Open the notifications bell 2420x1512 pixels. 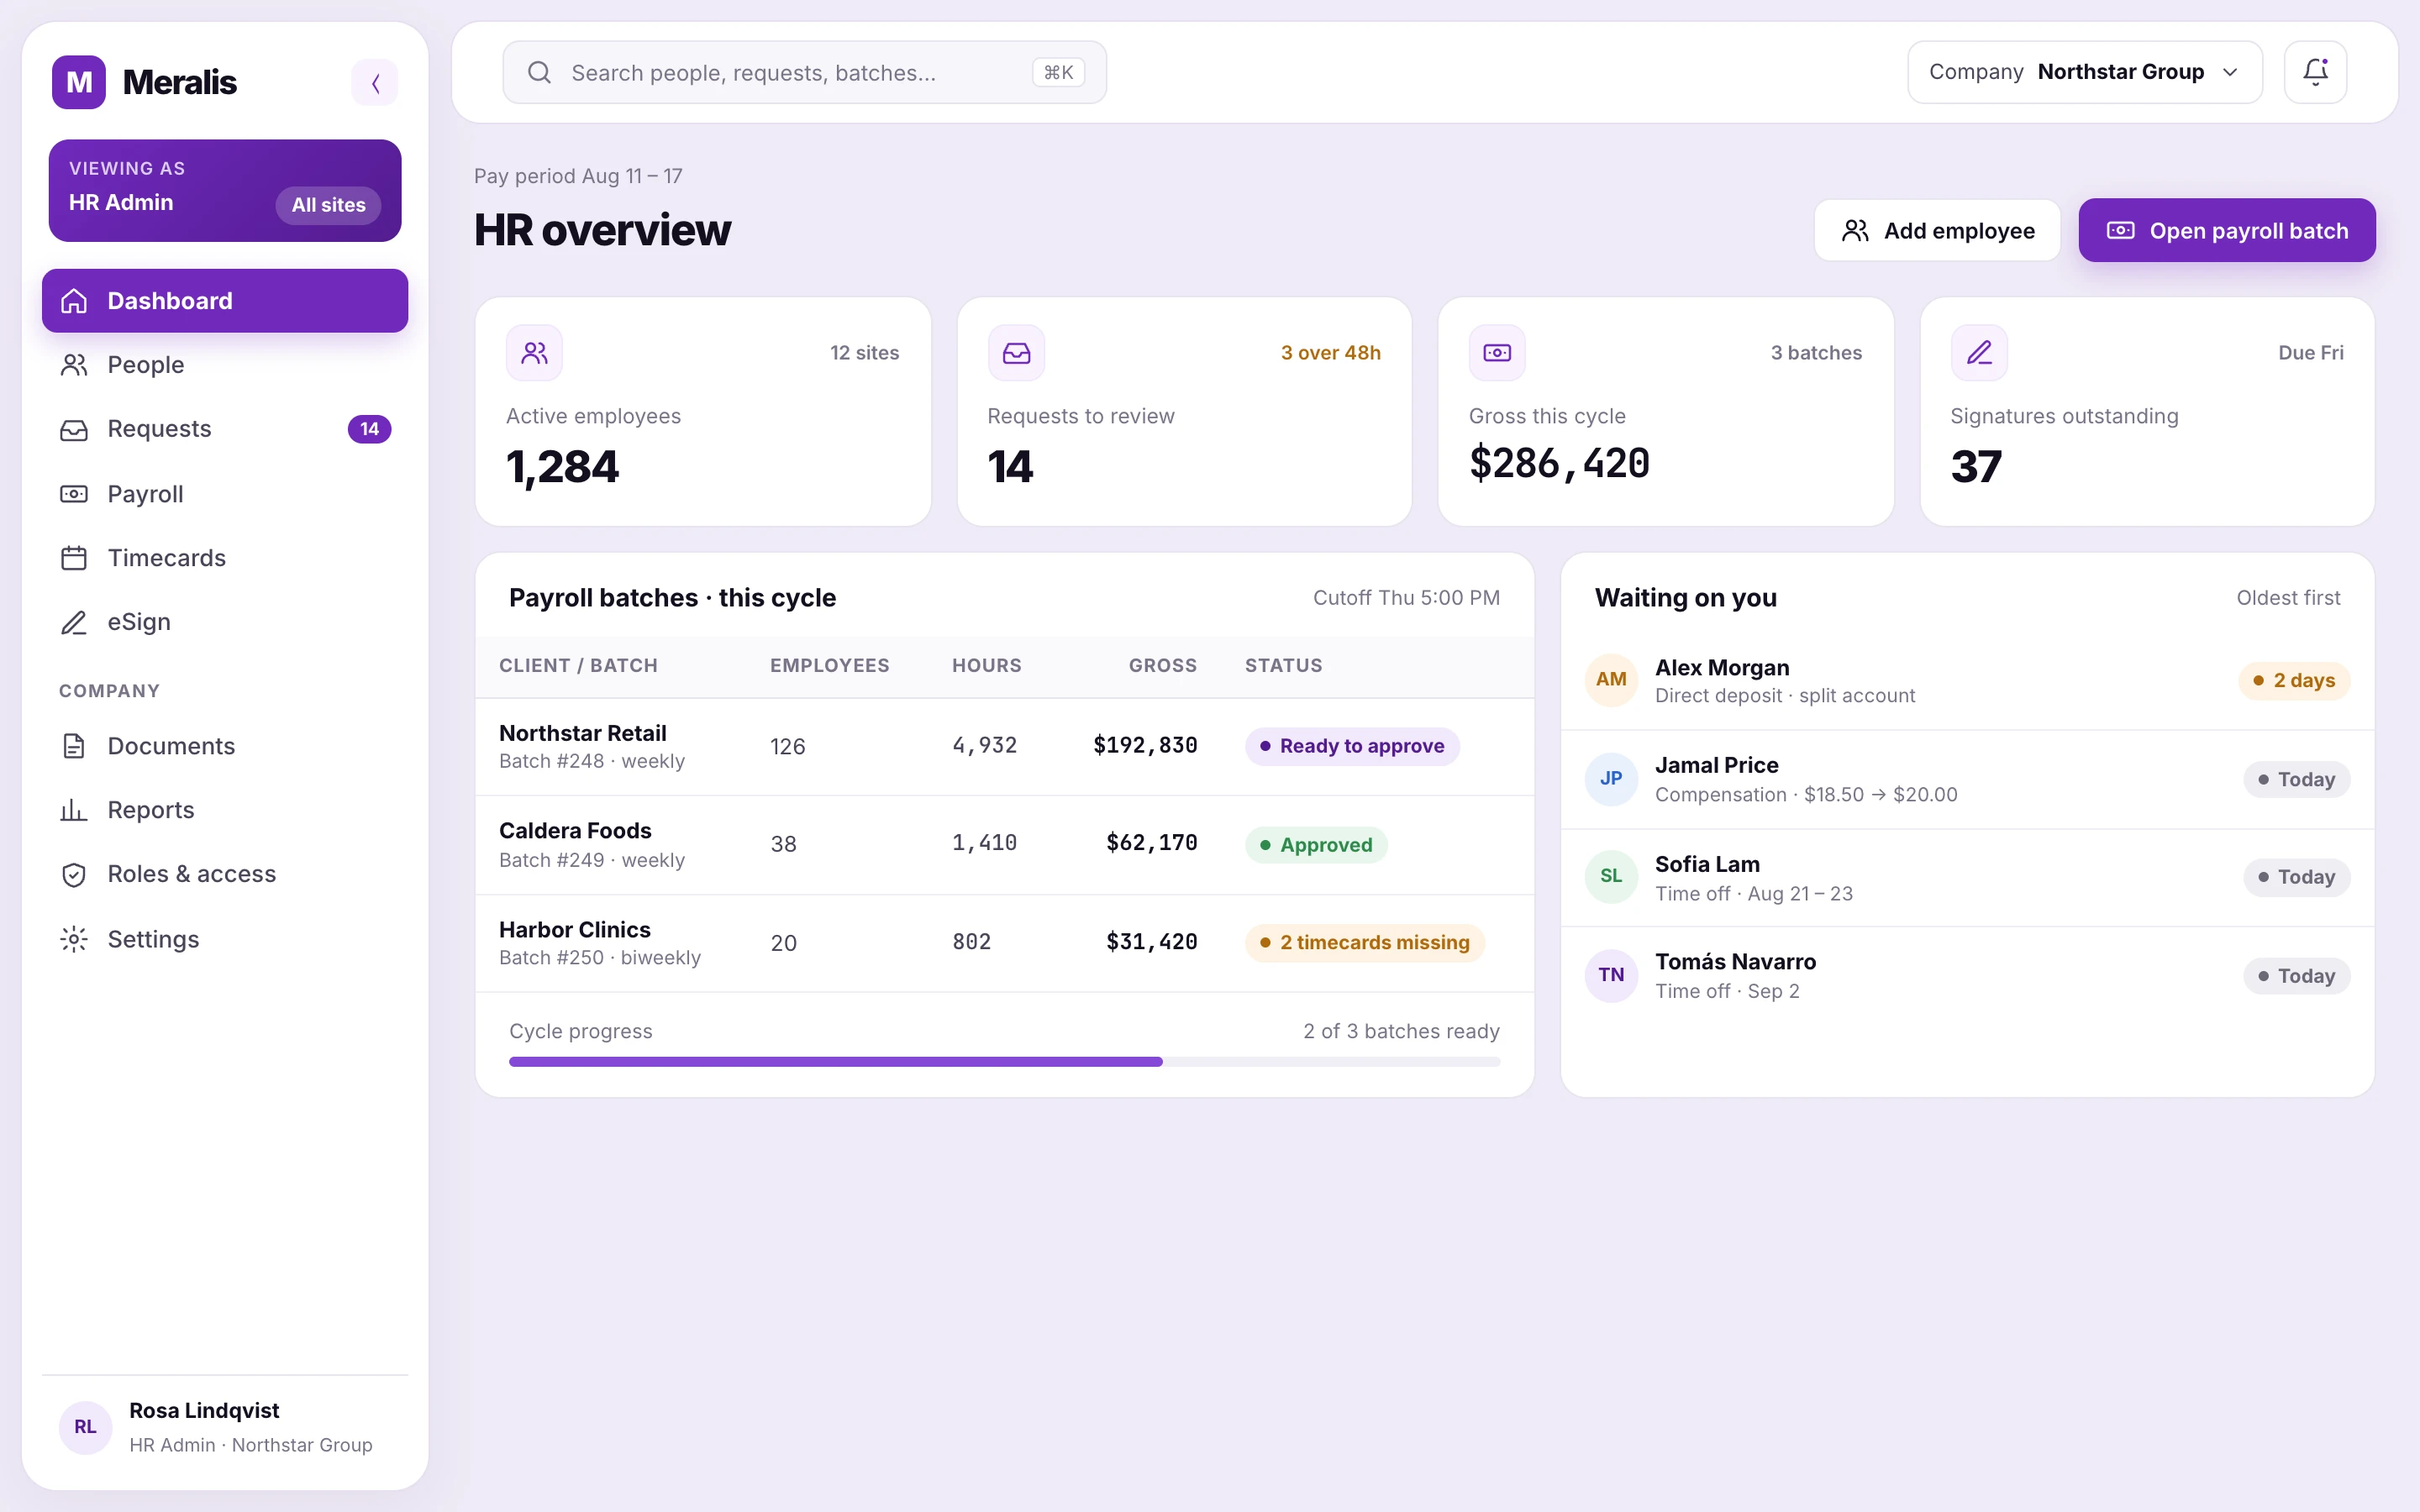(x=2315, y=72)
